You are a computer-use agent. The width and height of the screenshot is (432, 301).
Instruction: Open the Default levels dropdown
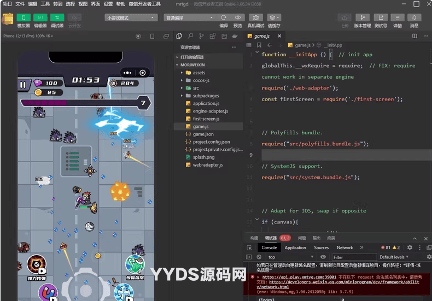point(394,257)
